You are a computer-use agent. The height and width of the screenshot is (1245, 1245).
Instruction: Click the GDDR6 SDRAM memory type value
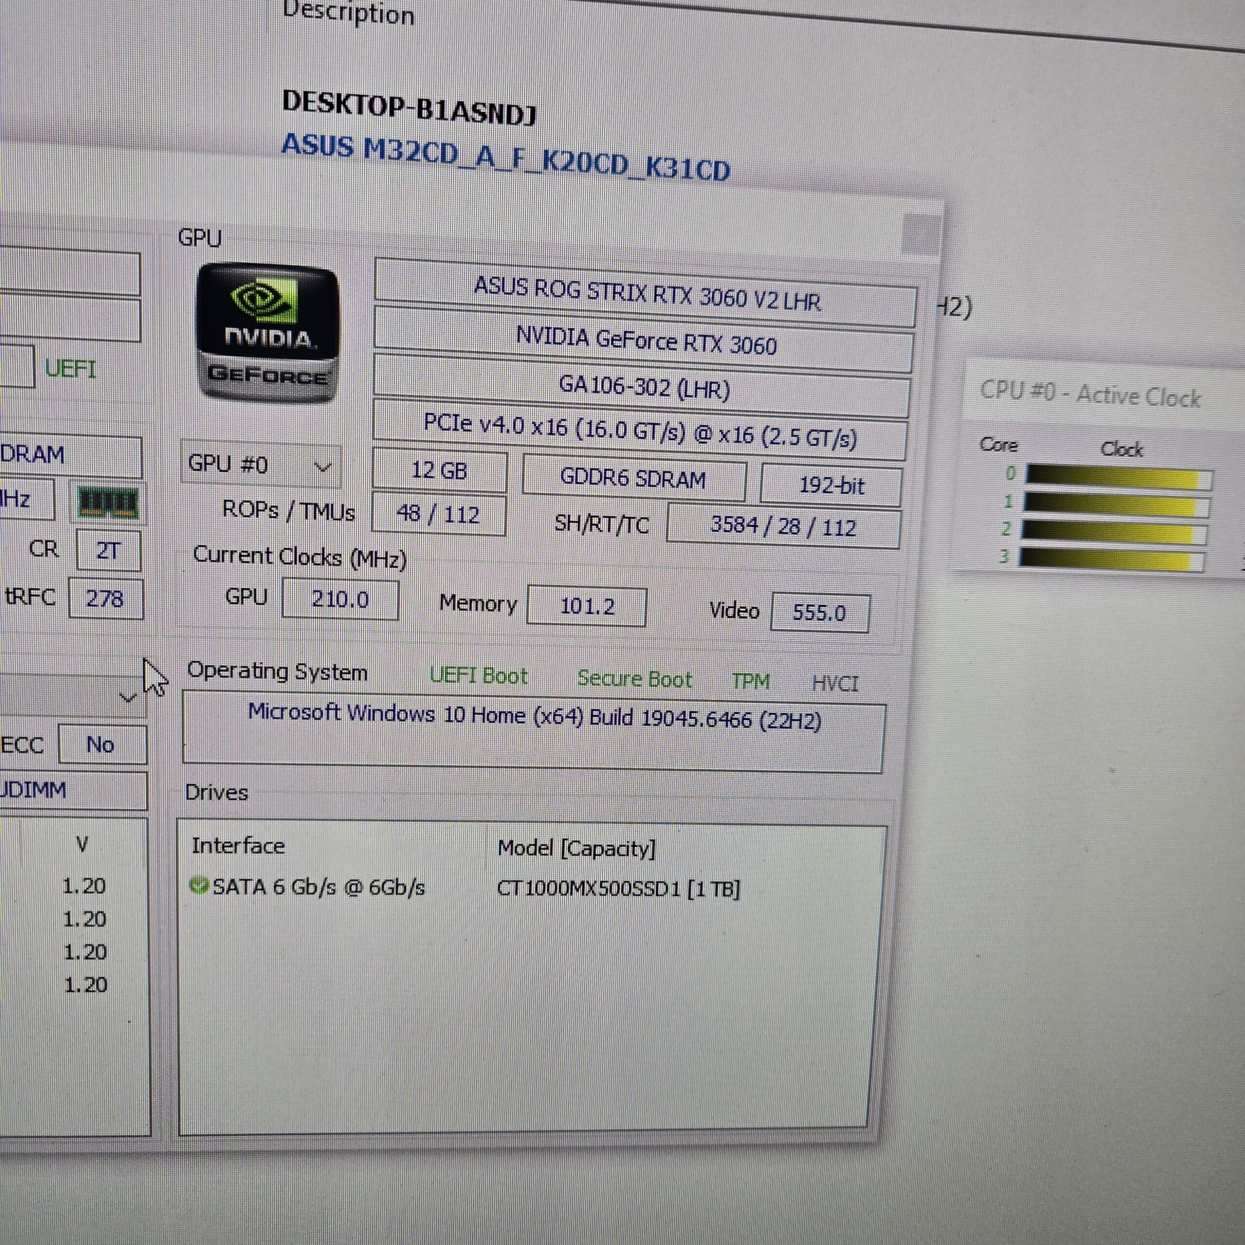coord(634,478)
